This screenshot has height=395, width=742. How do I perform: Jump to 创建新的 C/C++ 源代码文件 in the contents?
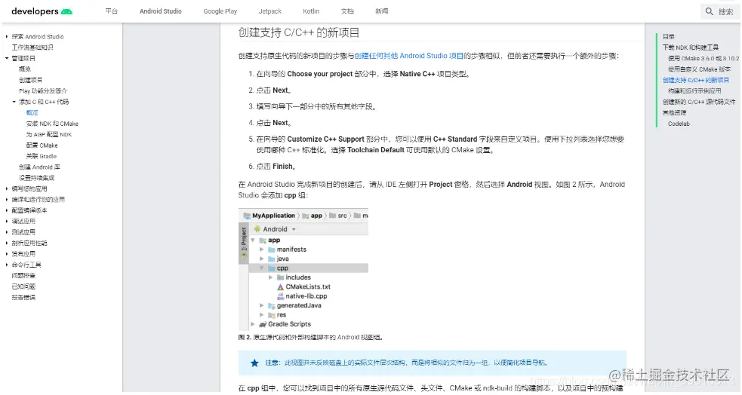click(699, 102)
